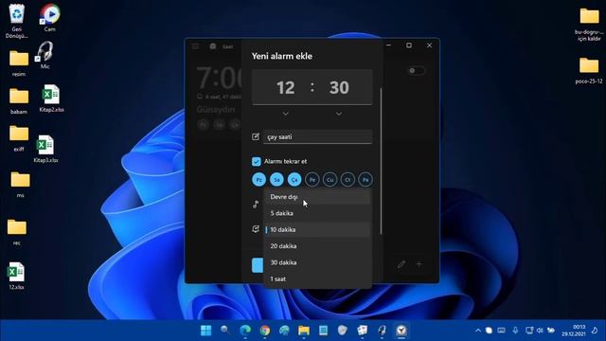
Task: Click the microphone icon in system tray
Action: coord(515,331)
